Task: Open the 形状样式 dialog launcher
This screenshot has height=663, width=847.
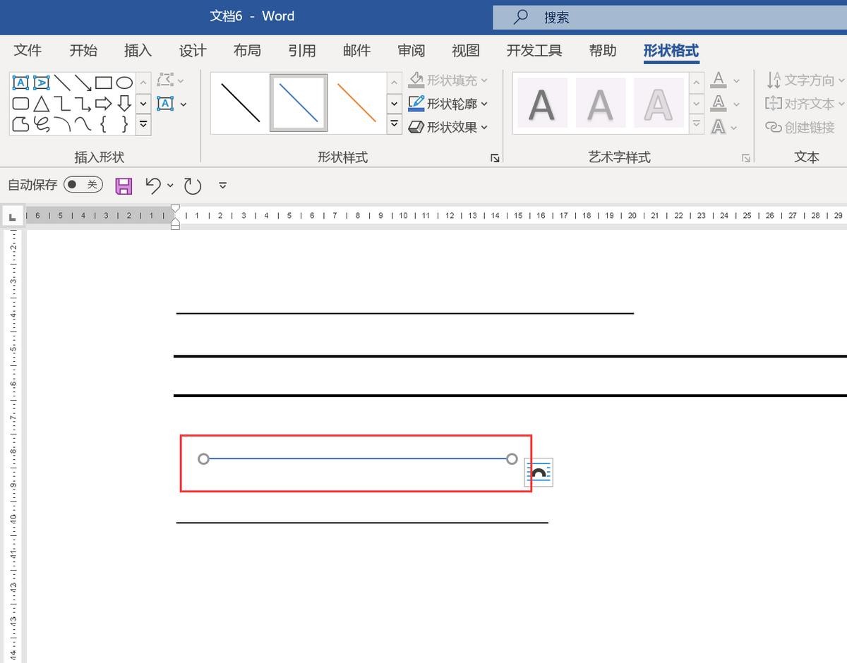Action: click(x=495, y=158)
